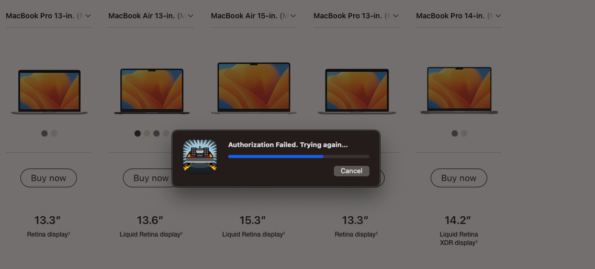
Task: Select Silver swatch under MacBook Pro 14-in.
Action: point(464,133)
